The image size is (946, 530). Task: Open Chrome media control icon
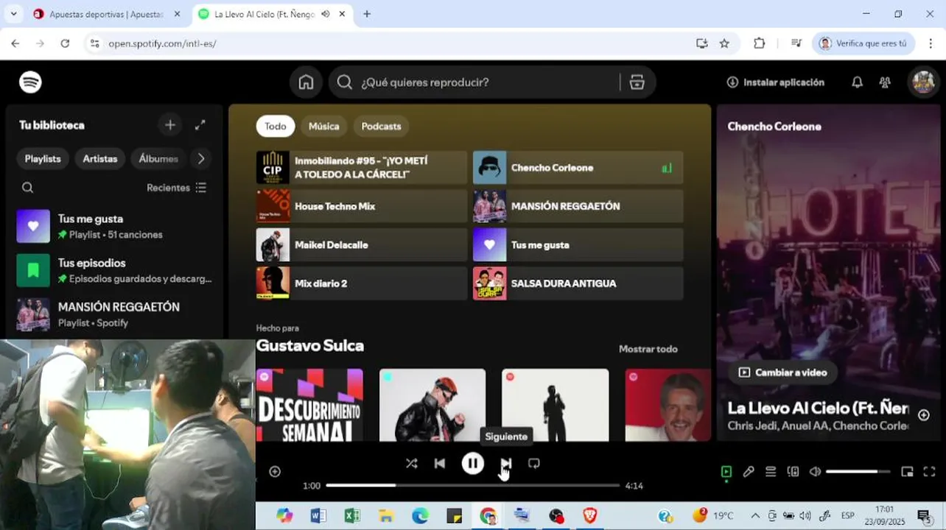tap(796, 43)
